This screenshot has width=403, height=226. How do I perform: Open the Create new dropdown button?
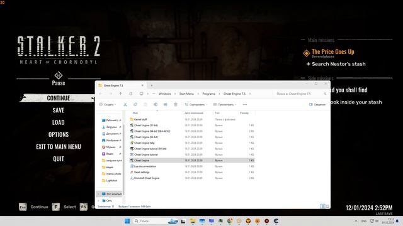click(108, 105)
